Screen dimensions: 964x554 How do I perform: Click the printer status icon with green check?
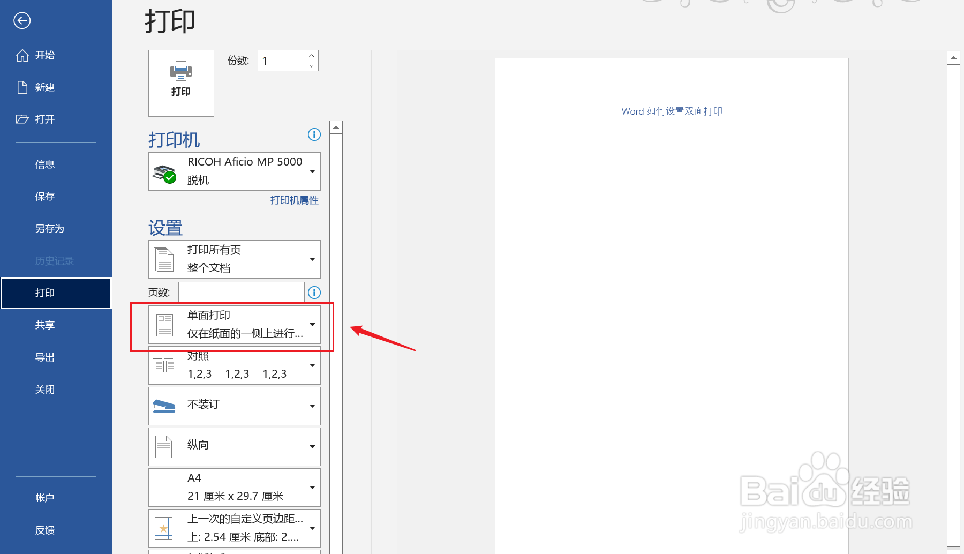(164, 174)
